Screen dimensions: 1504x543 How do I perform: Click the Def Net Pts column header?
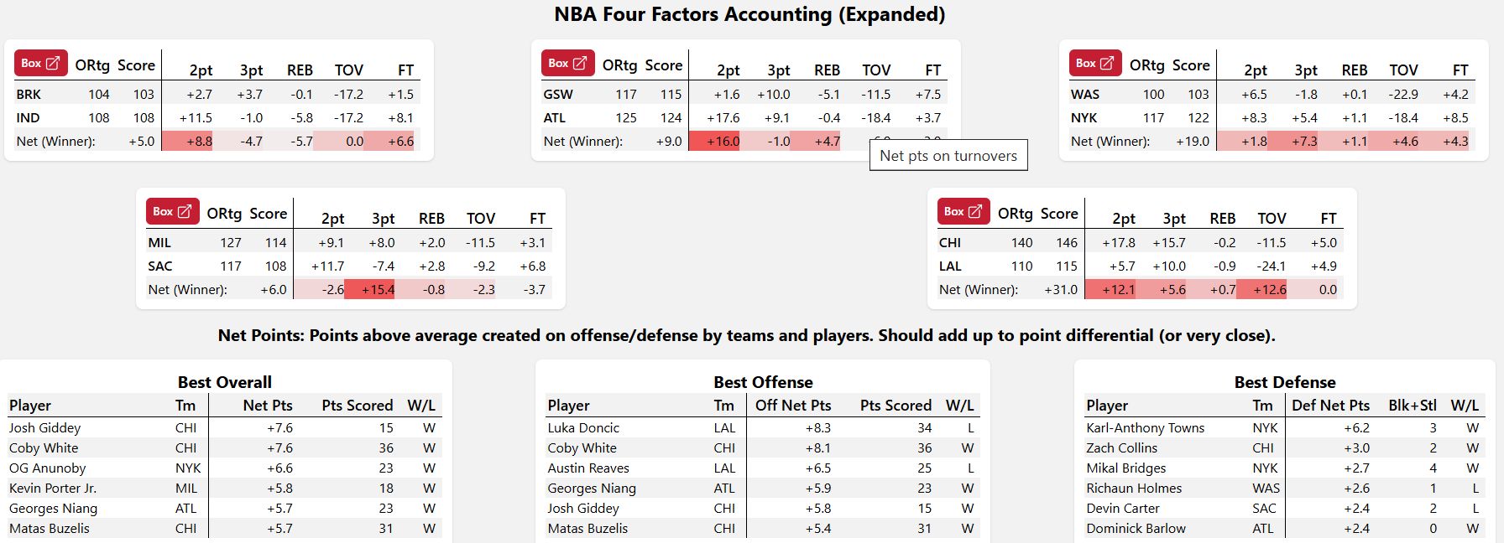tap(1330, 406)
